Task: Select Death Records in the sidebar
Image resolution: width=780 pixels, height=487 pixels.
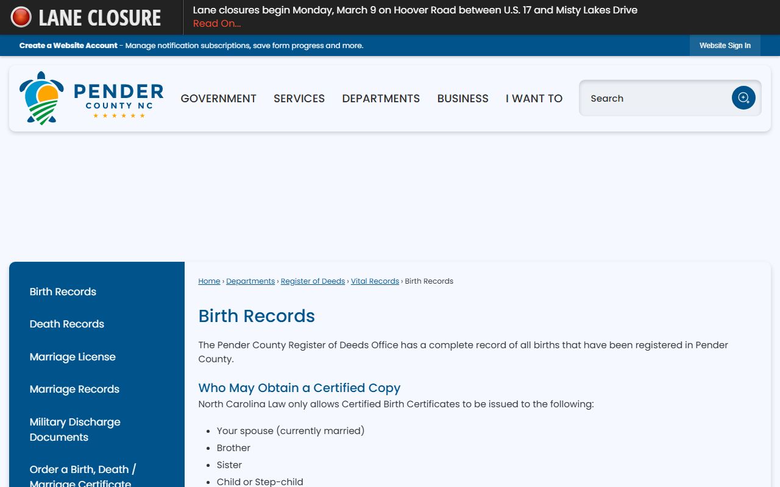Action: click(67, 324)
